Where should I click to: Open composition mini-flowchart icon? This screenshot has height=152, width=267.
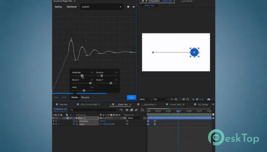click(121, 110)
